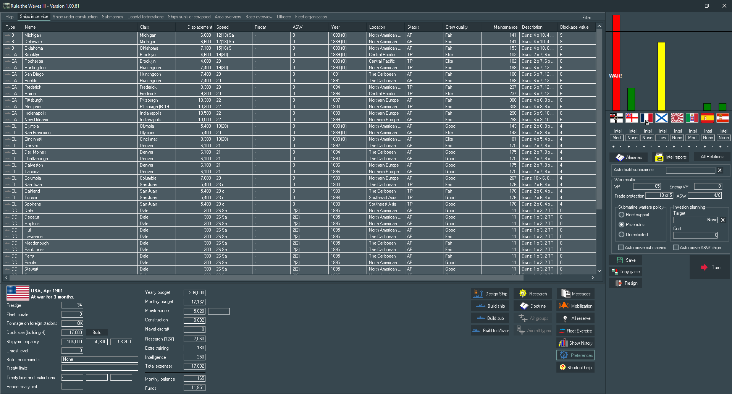
Task: Select the Japanese rising sun flag
Action: point(677,118)
